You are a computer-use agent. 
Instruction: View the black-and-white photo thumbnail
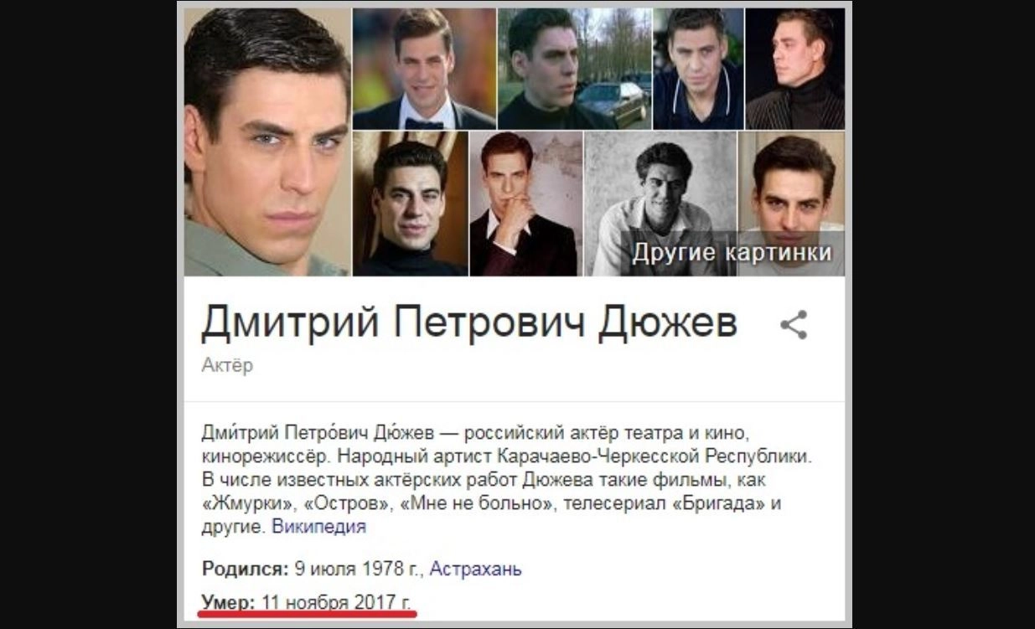pos(660,204)
